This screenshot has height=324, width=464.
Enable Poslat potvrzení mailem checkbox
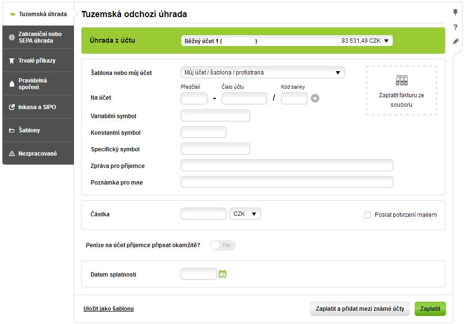368,215
